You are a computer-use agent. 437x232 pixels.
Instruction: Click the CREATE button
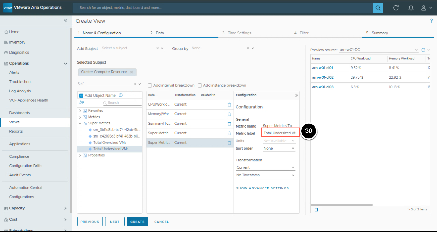pos(137,222)
